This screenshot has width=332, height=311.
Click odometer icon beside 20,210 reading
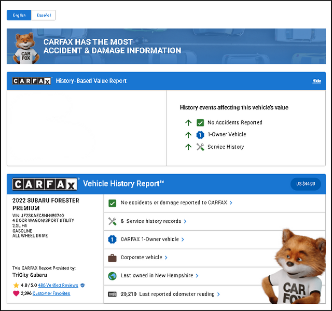pos(112,294)
